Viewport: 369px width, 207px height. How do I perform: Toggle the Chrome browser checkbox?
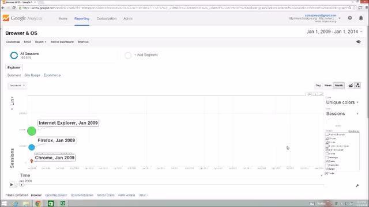[x=327, y=139]
